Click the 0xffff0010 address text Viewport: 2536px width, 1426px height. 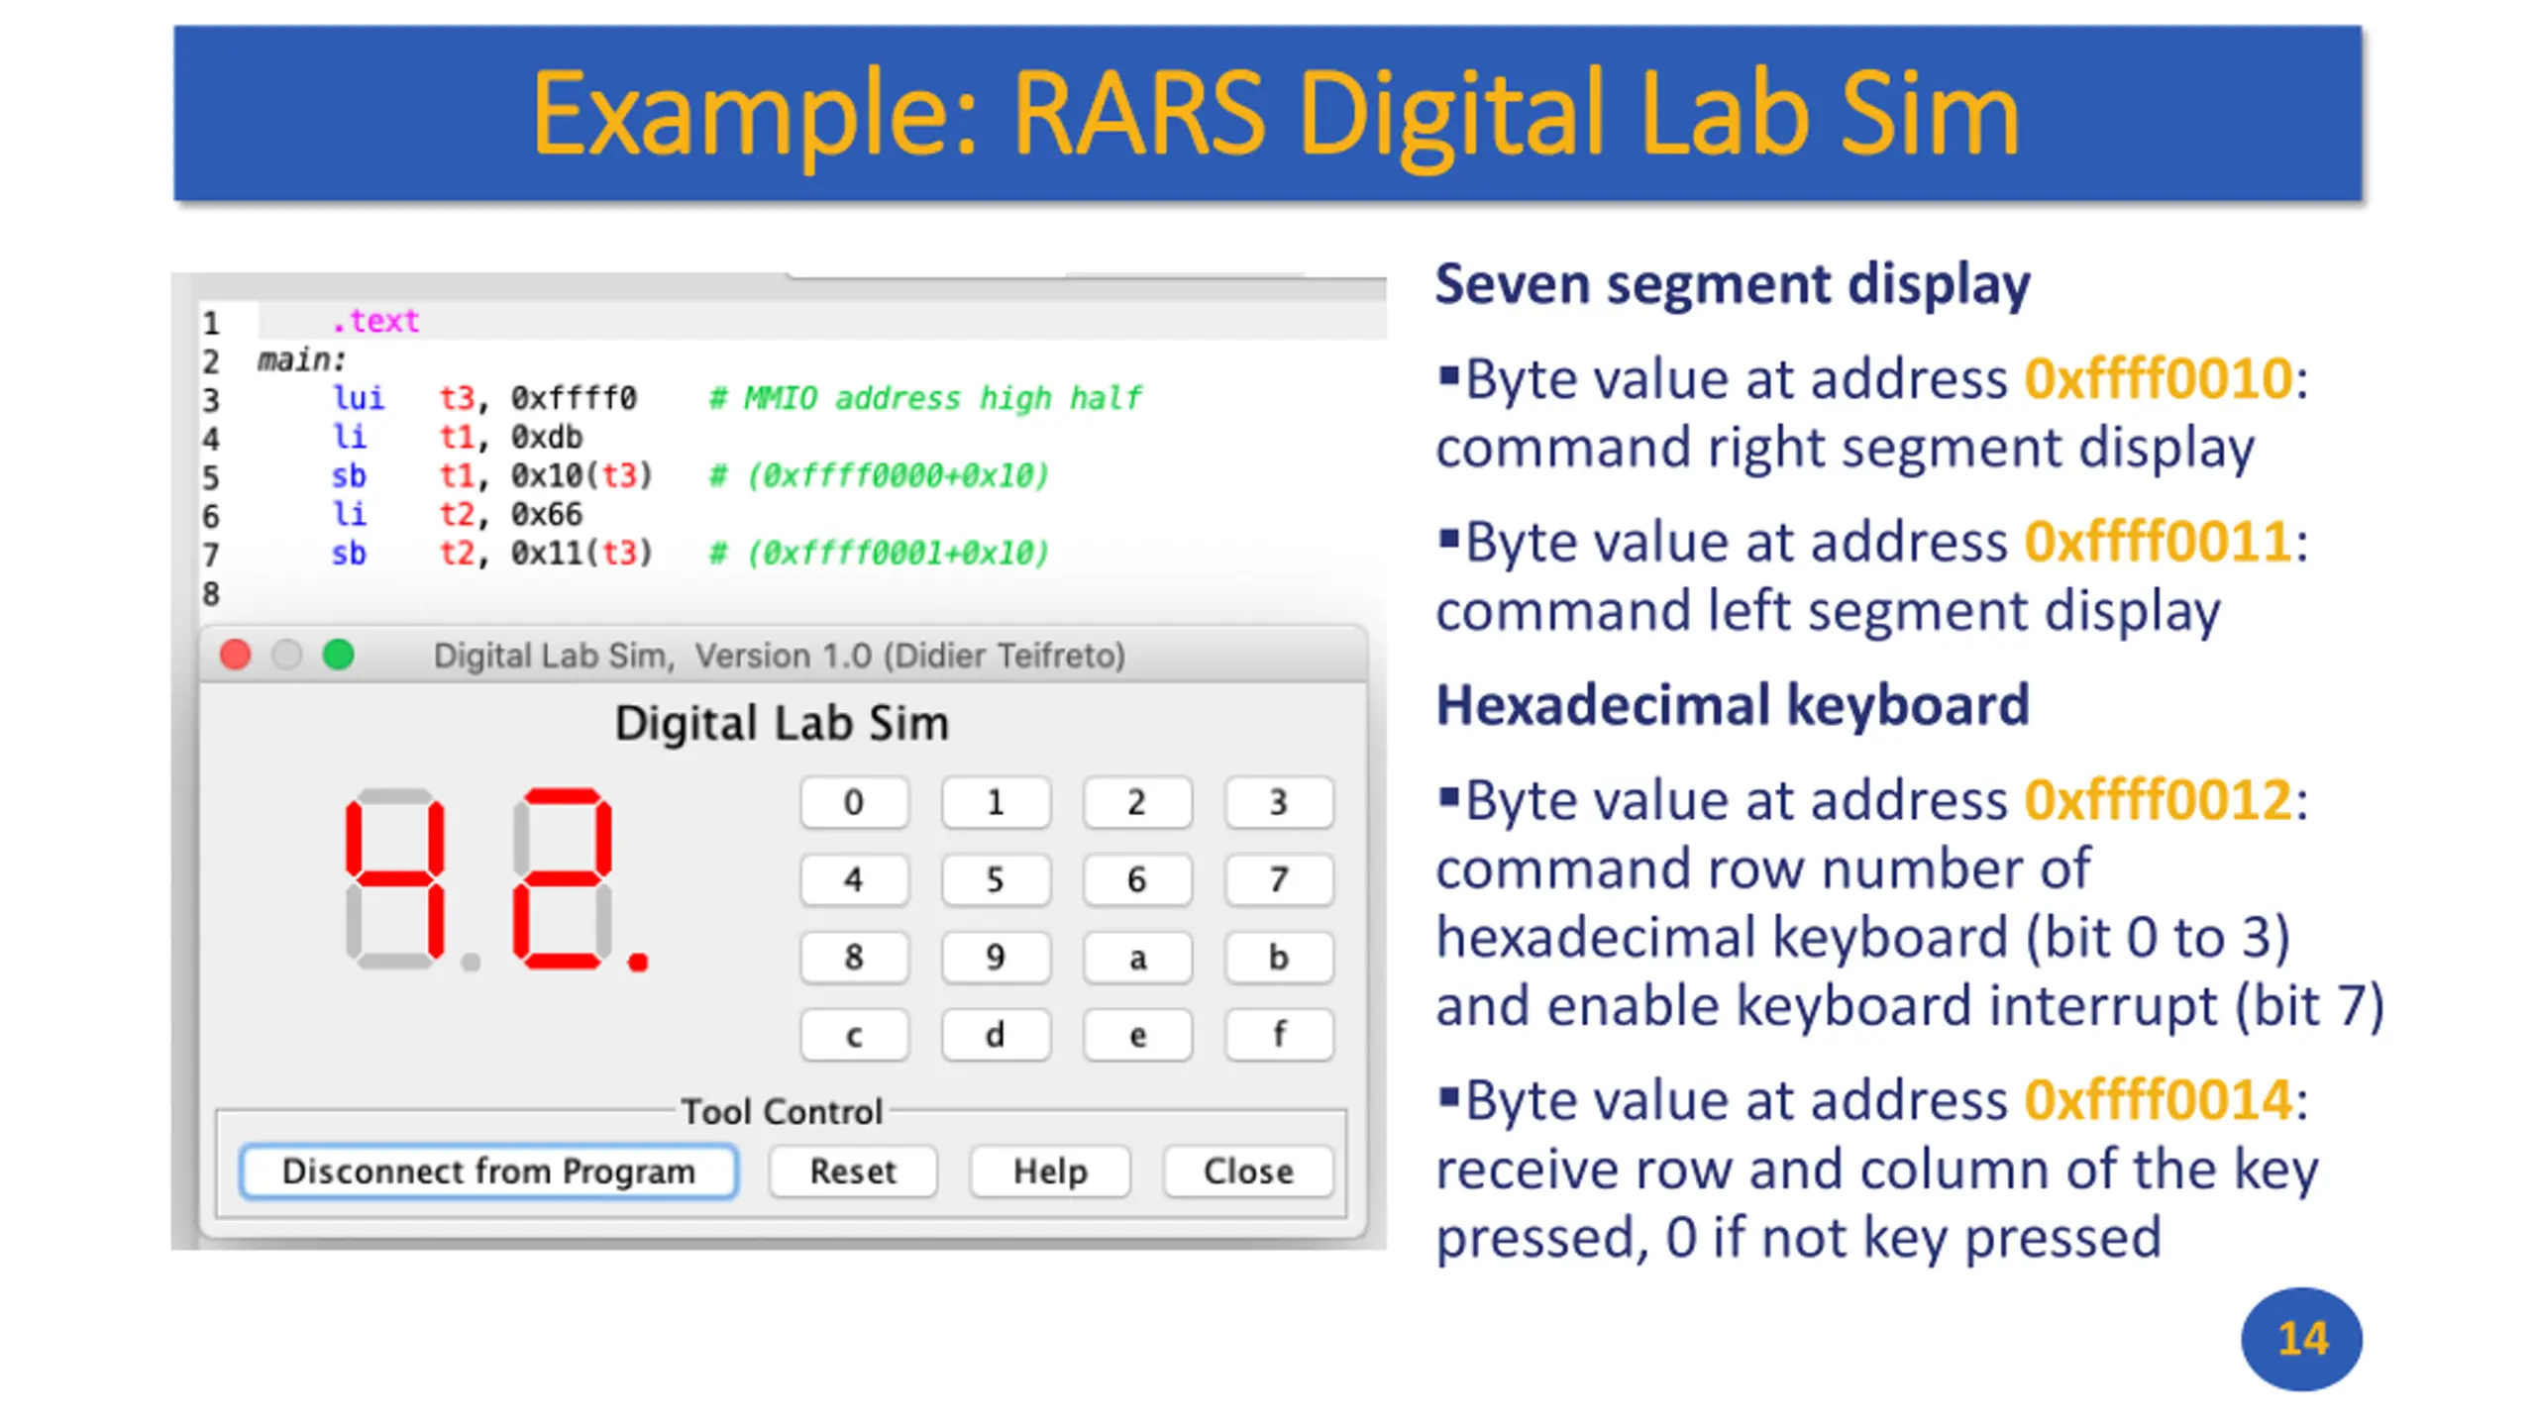(x=2158, y=378)
